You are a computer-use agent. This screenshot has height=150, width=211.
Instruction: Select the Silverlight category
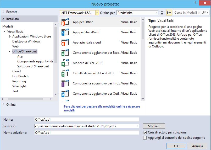click(x=19, y=86)
